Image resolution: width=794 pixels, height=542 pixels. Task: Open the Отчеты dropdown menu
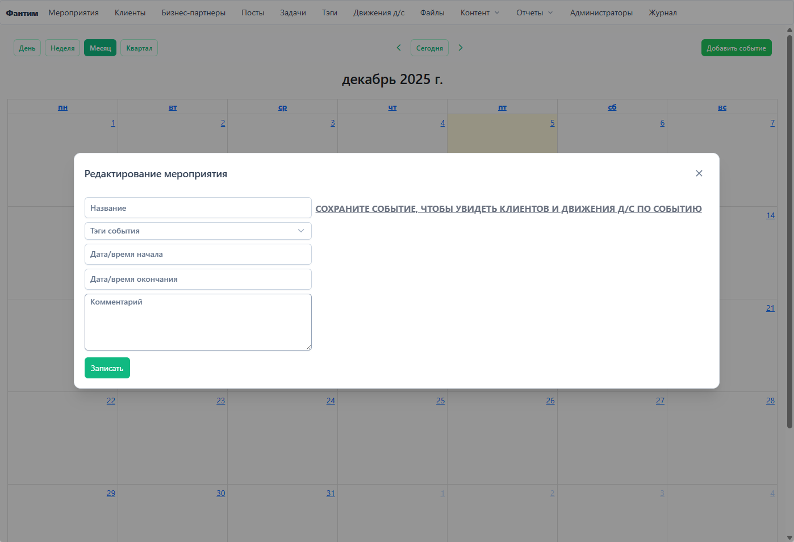pos(533,12)
